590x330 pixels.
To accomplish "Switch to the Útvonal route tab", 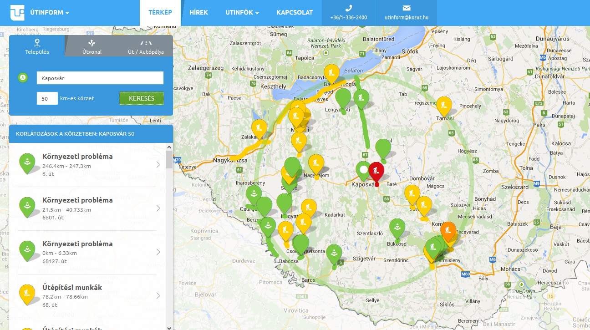I will [x=92, y=46].
